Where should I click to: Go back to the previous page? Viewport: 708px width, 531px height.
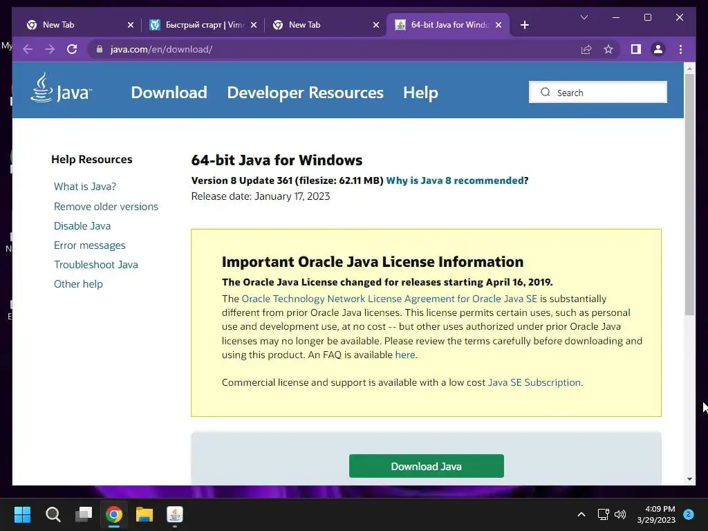[28, 49]
